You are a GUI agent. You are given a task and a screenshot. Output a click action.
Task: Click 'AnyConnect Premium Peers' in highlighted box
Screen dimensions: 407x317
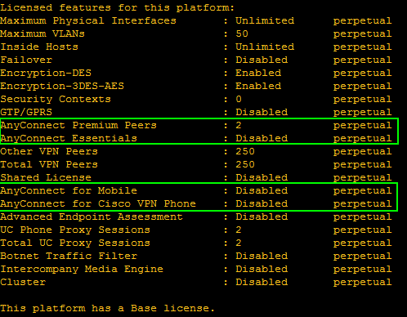[78, 125]
